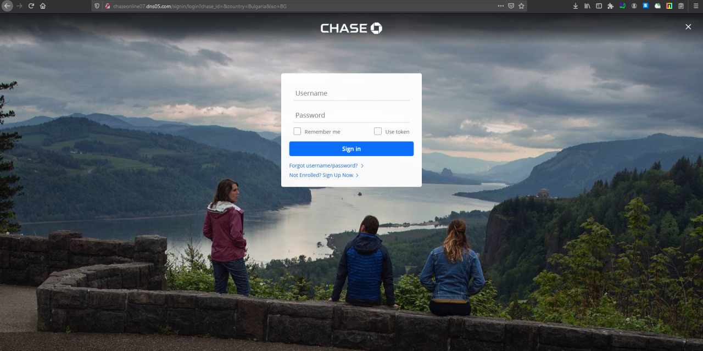Screen dimensions: 703x351
Task: Click the insecure connection padlock icon
Action: click(108, 6)
